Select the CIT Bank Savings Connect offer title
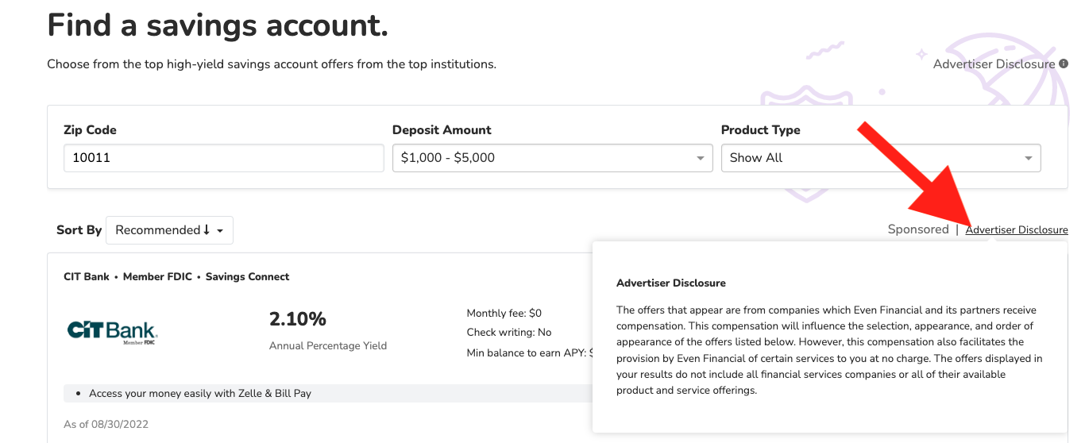This screenshot has width=1085, height=443. [176, 276]
